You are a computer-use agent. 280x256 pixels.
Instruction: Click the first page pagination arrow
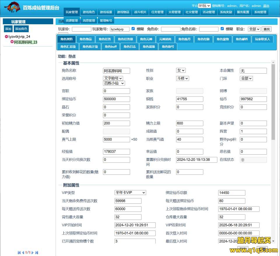click(x=19, y=252)
